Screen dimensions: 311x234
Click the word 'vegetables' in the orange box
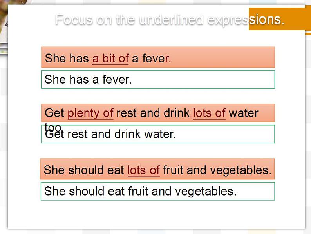(x=240, y=170)
